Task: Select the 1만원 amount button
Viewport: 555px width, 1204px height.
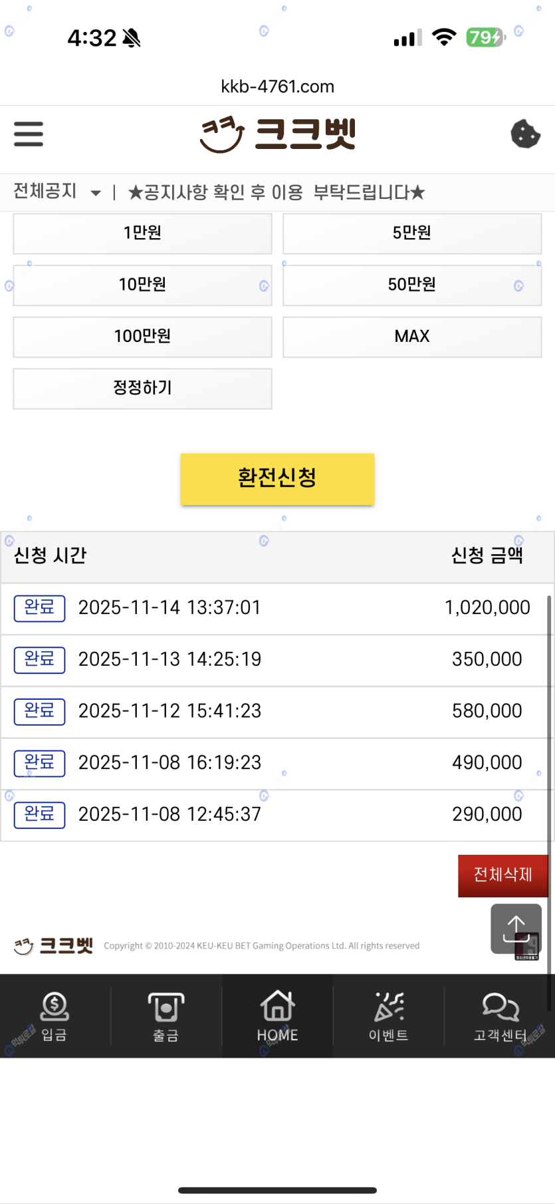Action: (142, 233)
